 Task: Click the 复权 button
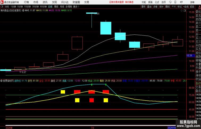pos(144,7)
